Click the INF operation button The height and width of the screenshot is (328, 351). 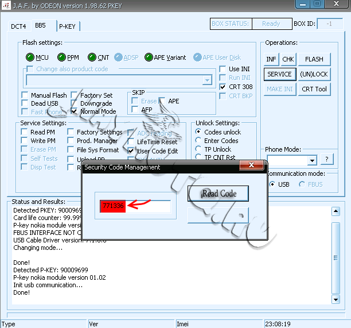point(271,59)
